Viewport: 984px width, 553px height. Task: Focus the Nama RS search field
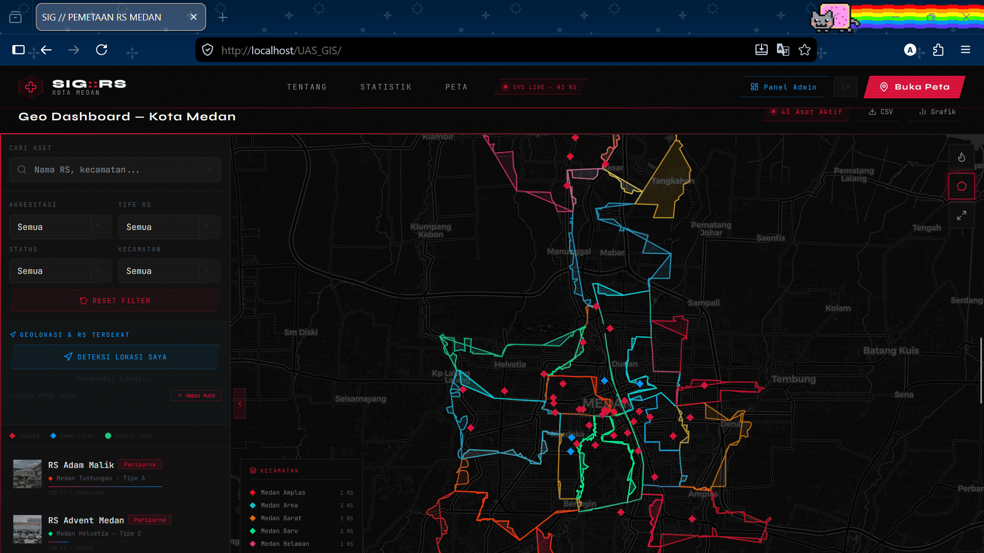pos(115,169)
